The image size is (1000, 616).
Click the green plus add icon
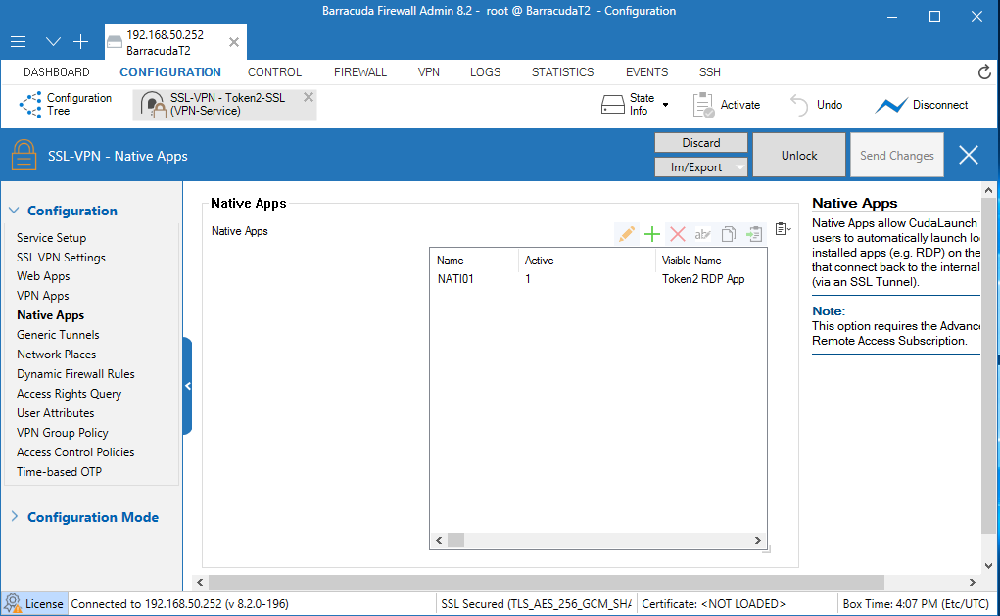[651, 234]
